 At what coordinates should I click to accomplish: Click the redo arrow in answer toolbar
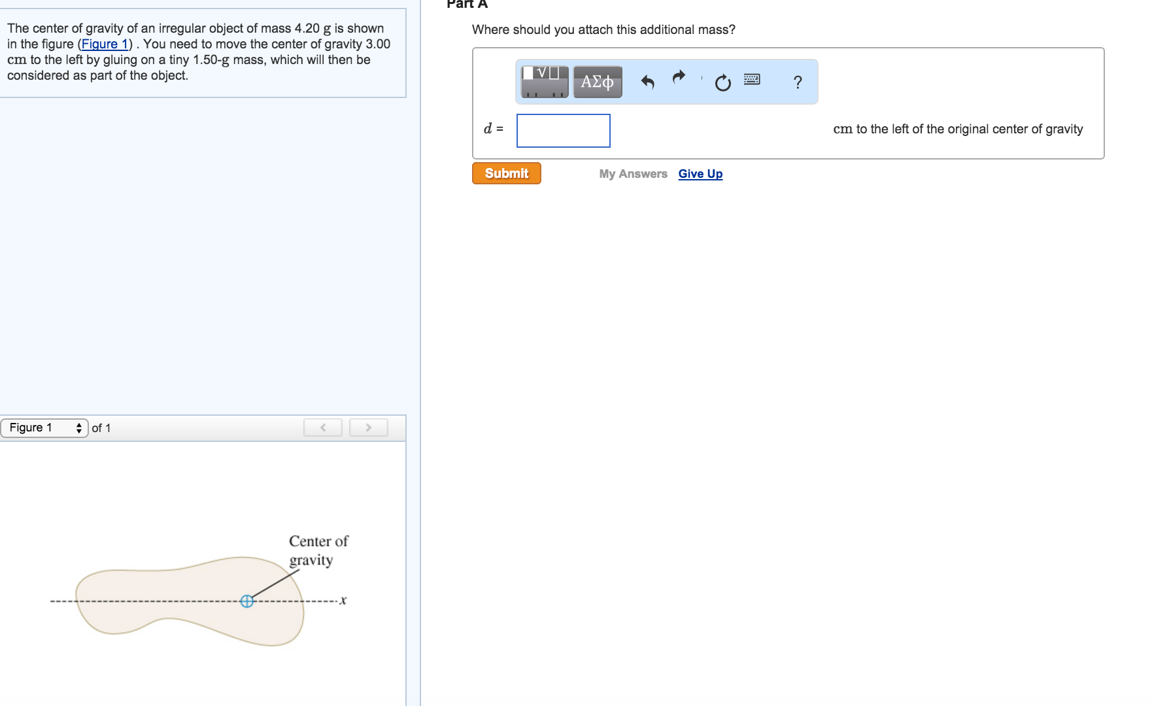[678, 79]
